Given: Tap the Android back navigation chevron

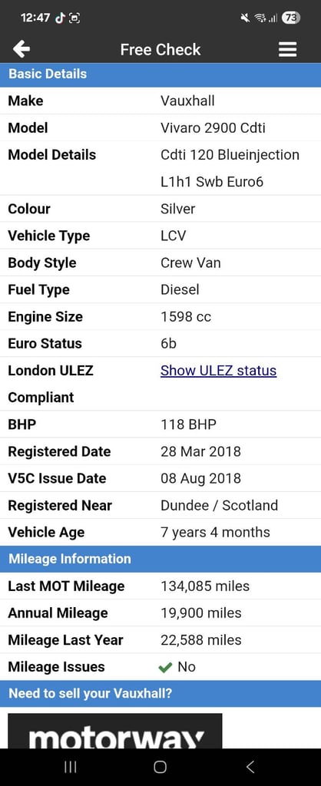Looking at the screenshot, I should 250,767.
